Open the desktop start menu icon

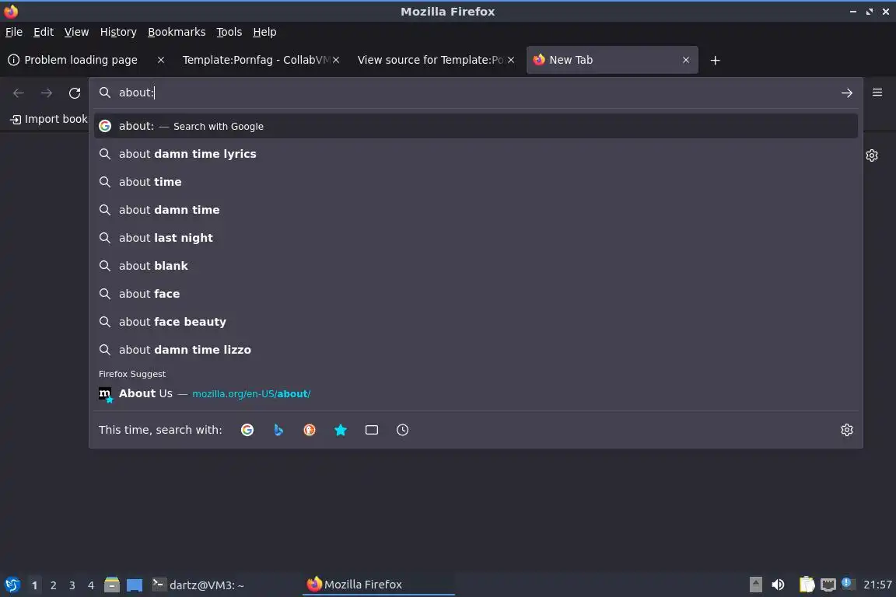pyautogui.click(x=12, y=585)
